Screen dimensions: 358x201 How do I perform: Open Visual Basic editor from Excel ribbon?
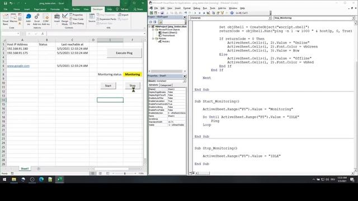point(5,20)
